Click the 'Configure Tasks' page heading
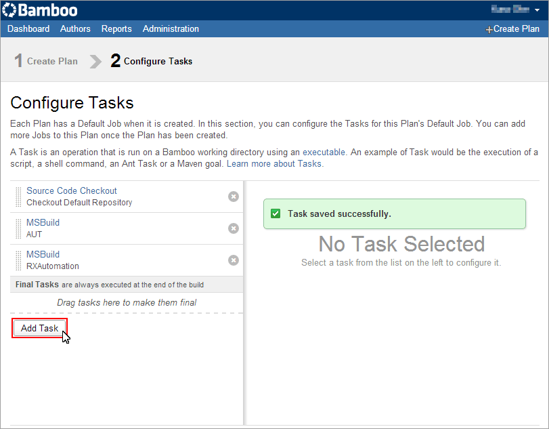 (72, 103)
